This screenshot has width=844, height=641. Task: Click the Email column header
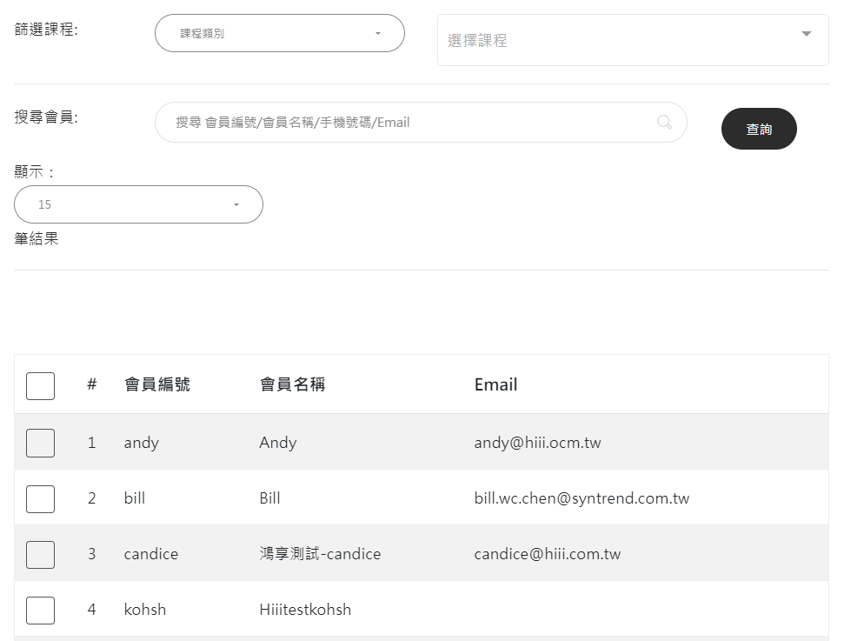point(495,384)
